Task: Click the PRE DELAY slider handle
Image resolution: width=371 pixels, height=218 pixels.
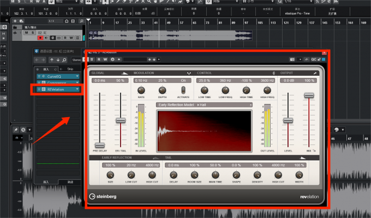Action: (x=100, y=145)
